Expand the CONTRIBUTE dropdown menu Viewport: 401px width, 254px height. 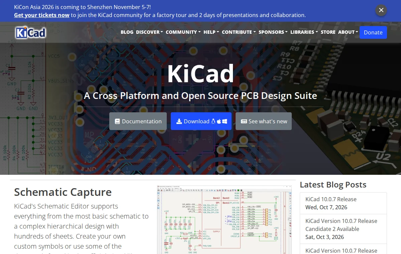coord(239,32)
